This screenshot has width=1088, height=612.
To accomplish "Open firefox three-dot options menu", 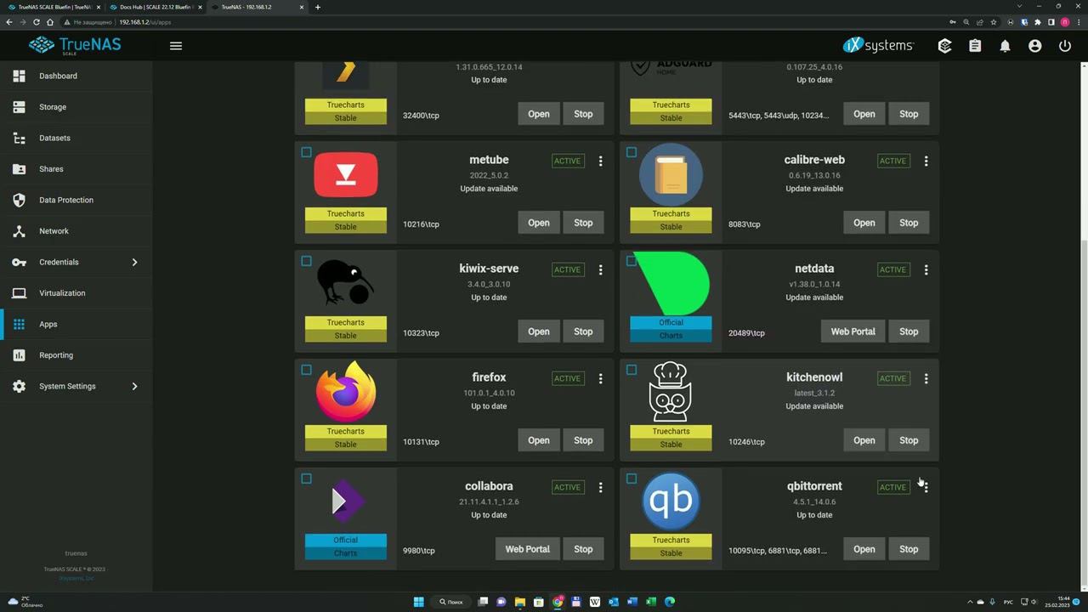I will 600,378.
